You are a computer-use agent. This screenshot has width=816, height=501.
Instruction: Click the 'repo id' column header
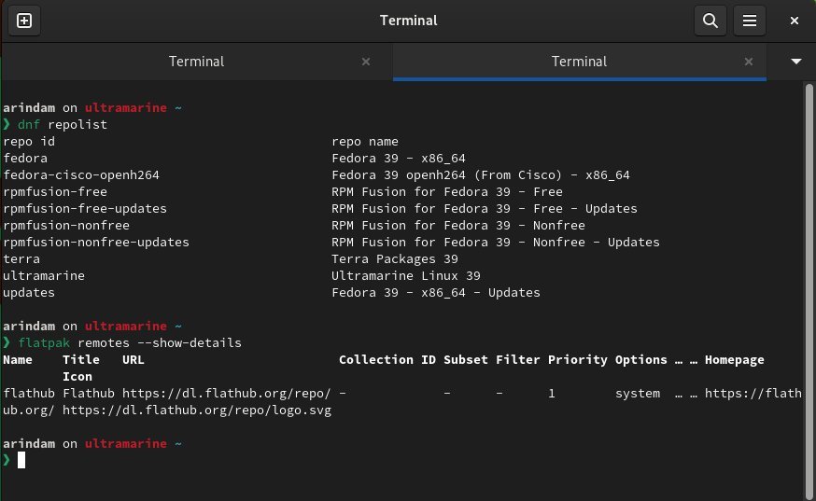[x=29, y=141]
